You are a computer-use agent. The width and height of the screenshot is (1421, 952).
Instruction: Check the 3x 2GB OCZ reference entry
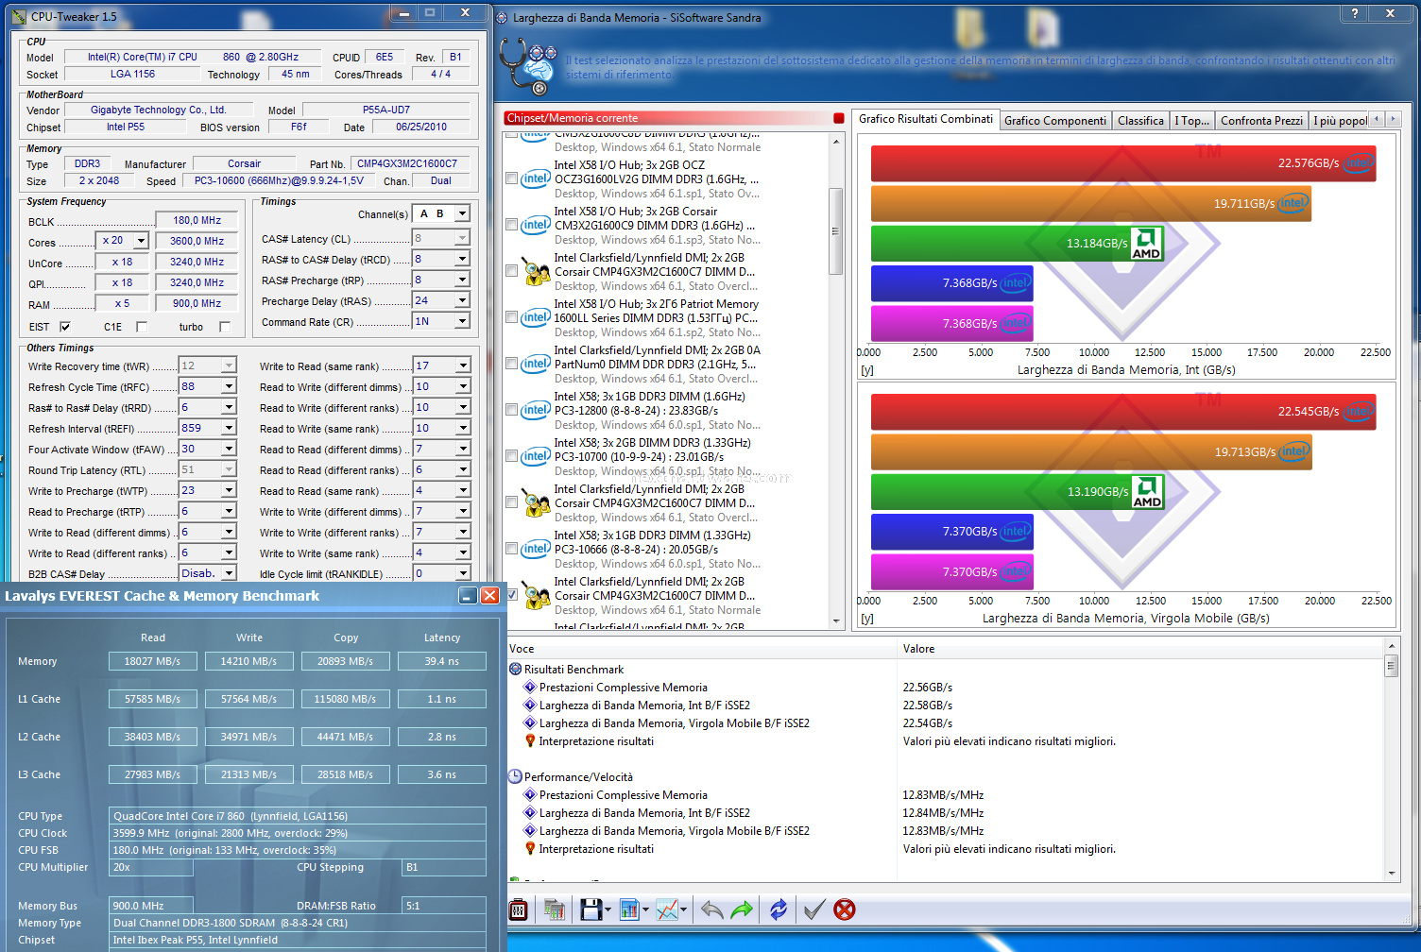pos(511,178)
